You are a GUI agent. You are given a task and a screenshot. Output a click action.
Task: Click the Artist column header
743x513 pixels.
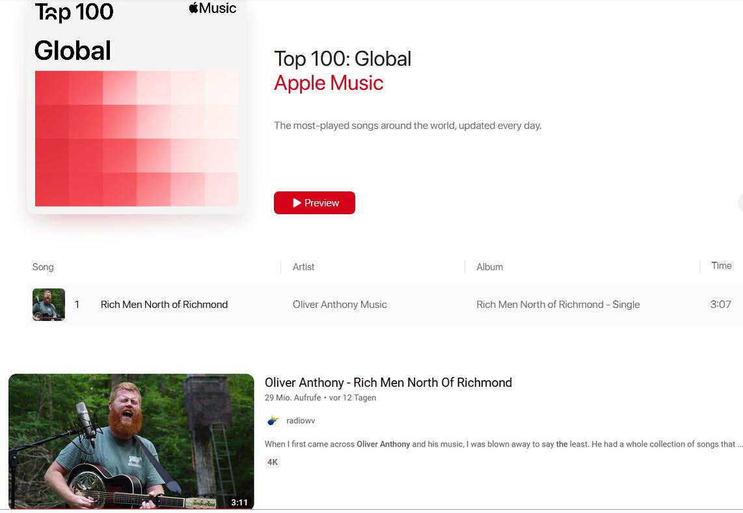pos(304,267)
